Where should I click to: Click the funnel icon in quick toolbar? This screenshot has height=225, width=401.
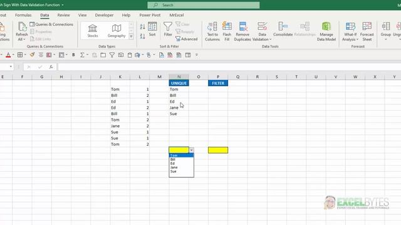pyautogui.click(x=112, y=55)
